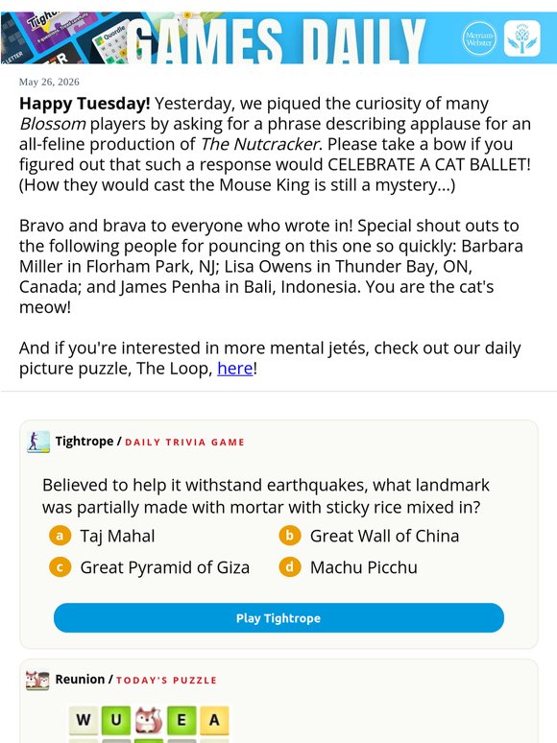This screenshot has width=557, height=743.
Task: Choose the Machu Picchu answer
Action: (364, 567)
